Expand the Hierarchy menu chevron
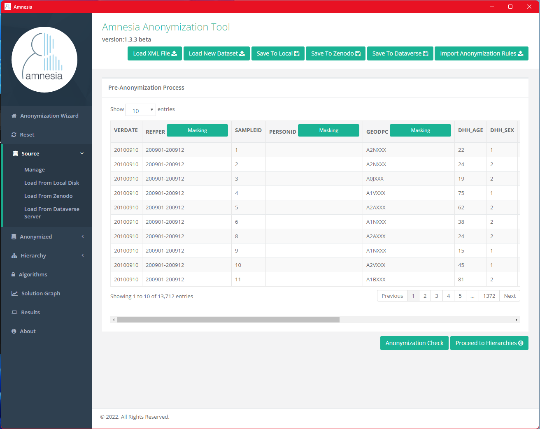 83,255
